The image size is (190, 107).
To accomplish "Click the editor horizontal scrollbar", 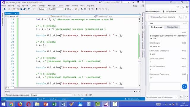I will pyautogui.click(x=69, y=88).
